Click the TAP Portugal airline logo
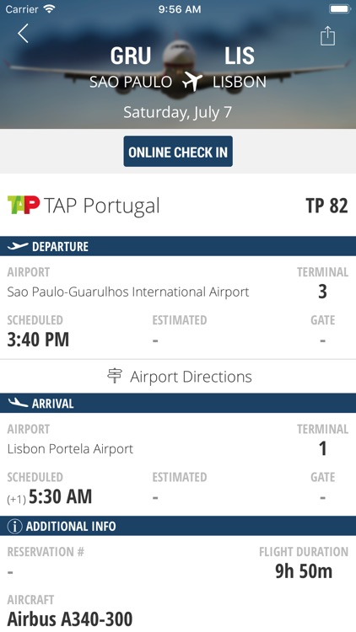This screenshot has width=356, height=632. (x=24, y=205)
